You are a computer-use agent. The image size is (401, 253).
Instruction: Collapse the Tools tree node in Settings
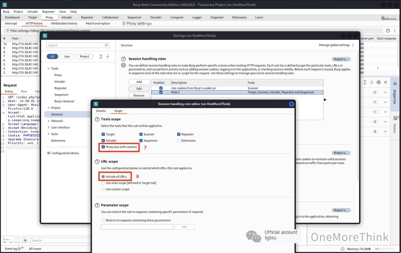(48, 69)
